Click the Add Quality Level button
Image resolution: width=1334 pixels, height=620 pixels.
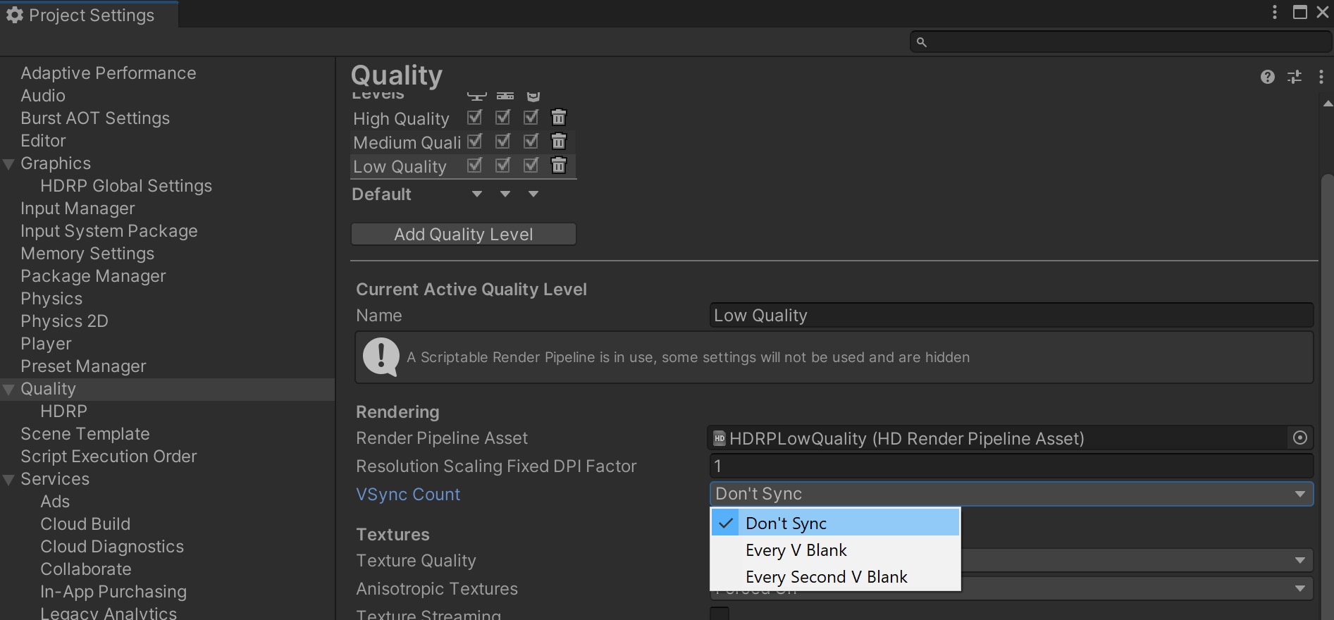[x=463, y=235]
